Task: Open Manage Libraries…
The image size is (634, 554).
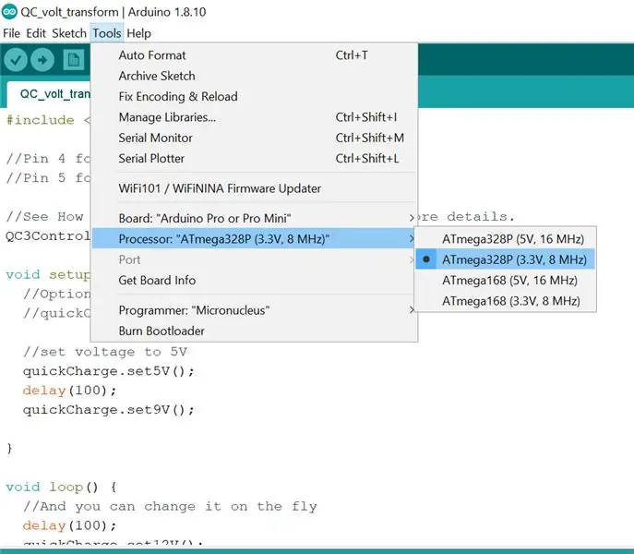Action: tap(255, 117)
